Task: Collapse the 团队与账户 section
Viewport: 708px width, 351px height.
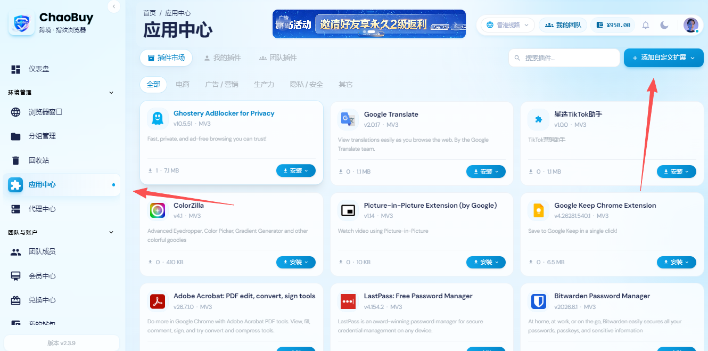Action: click(111, 232)
